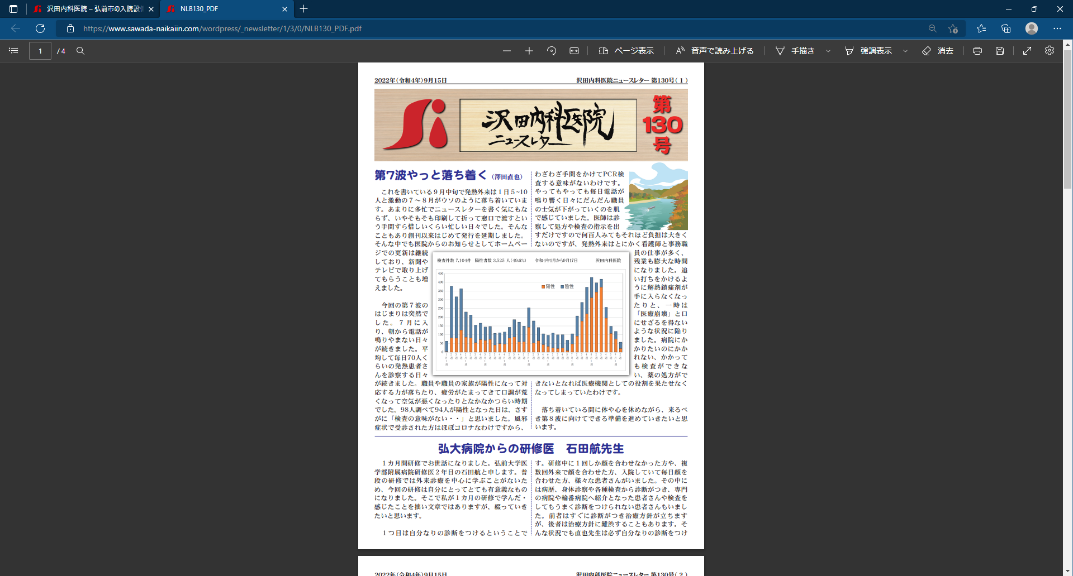
Task: Open browser zoom magnifier in address bar
Action: tap(932, 28)
